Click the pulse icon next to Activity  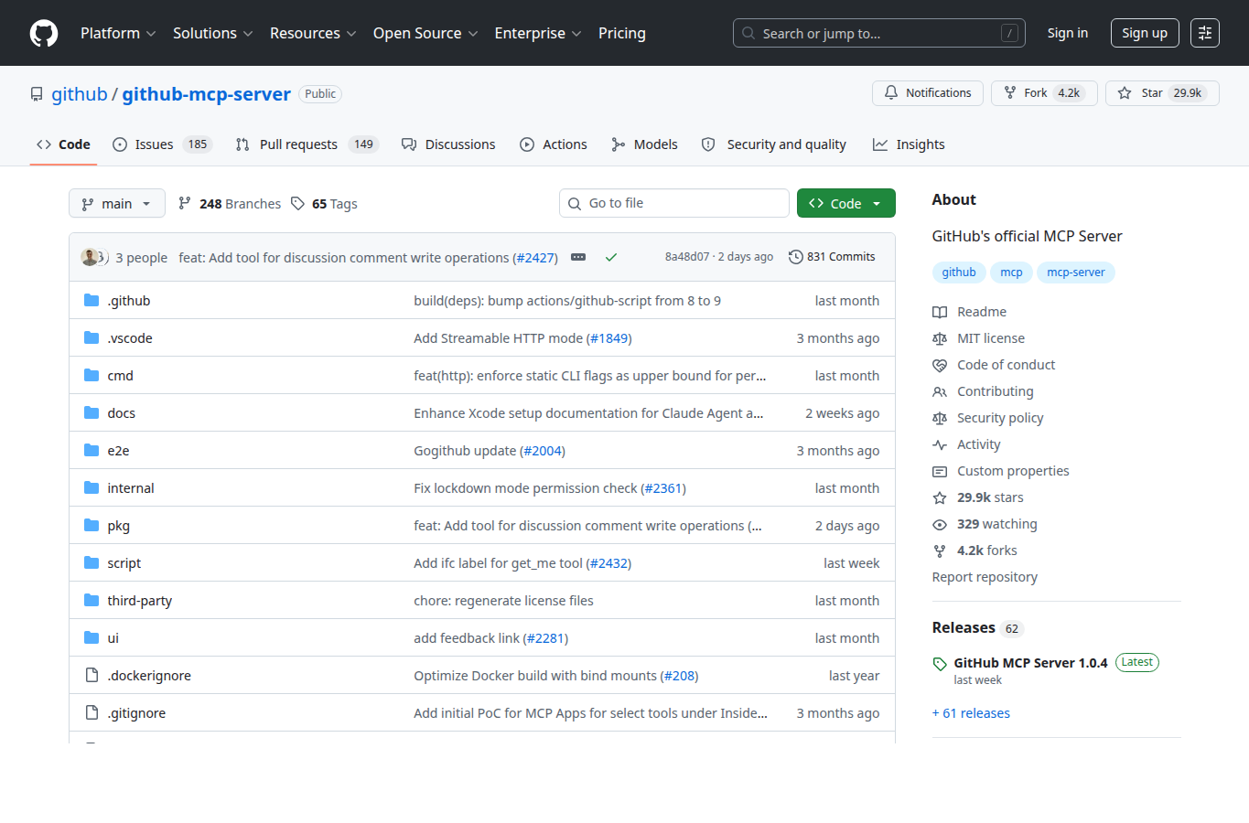coord(940,444)
